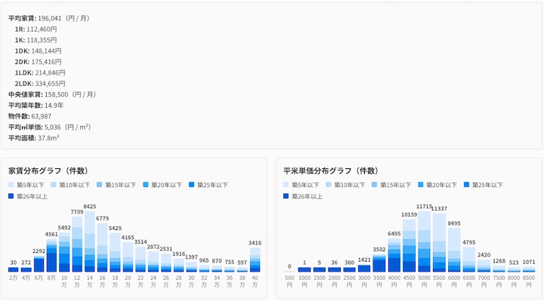
Task: Click the 3502 bar at 3500円 unit price
Action: tap(379, 263)
